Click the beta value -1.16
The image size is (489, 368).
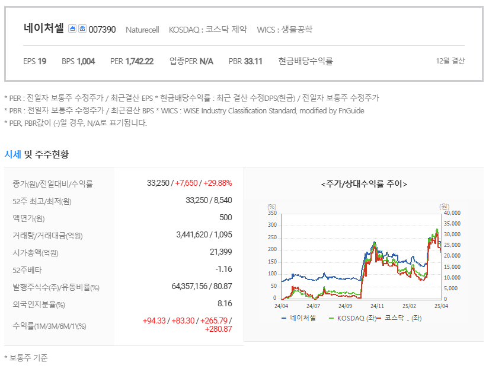[x=223, y=269]
